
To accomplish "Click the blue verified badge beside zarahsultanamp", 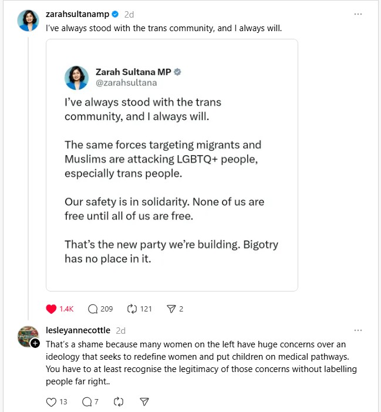I will [x=116, y=14].
